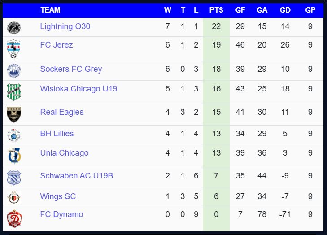Open the Lightning O30 team link

[x=65, y=26]
